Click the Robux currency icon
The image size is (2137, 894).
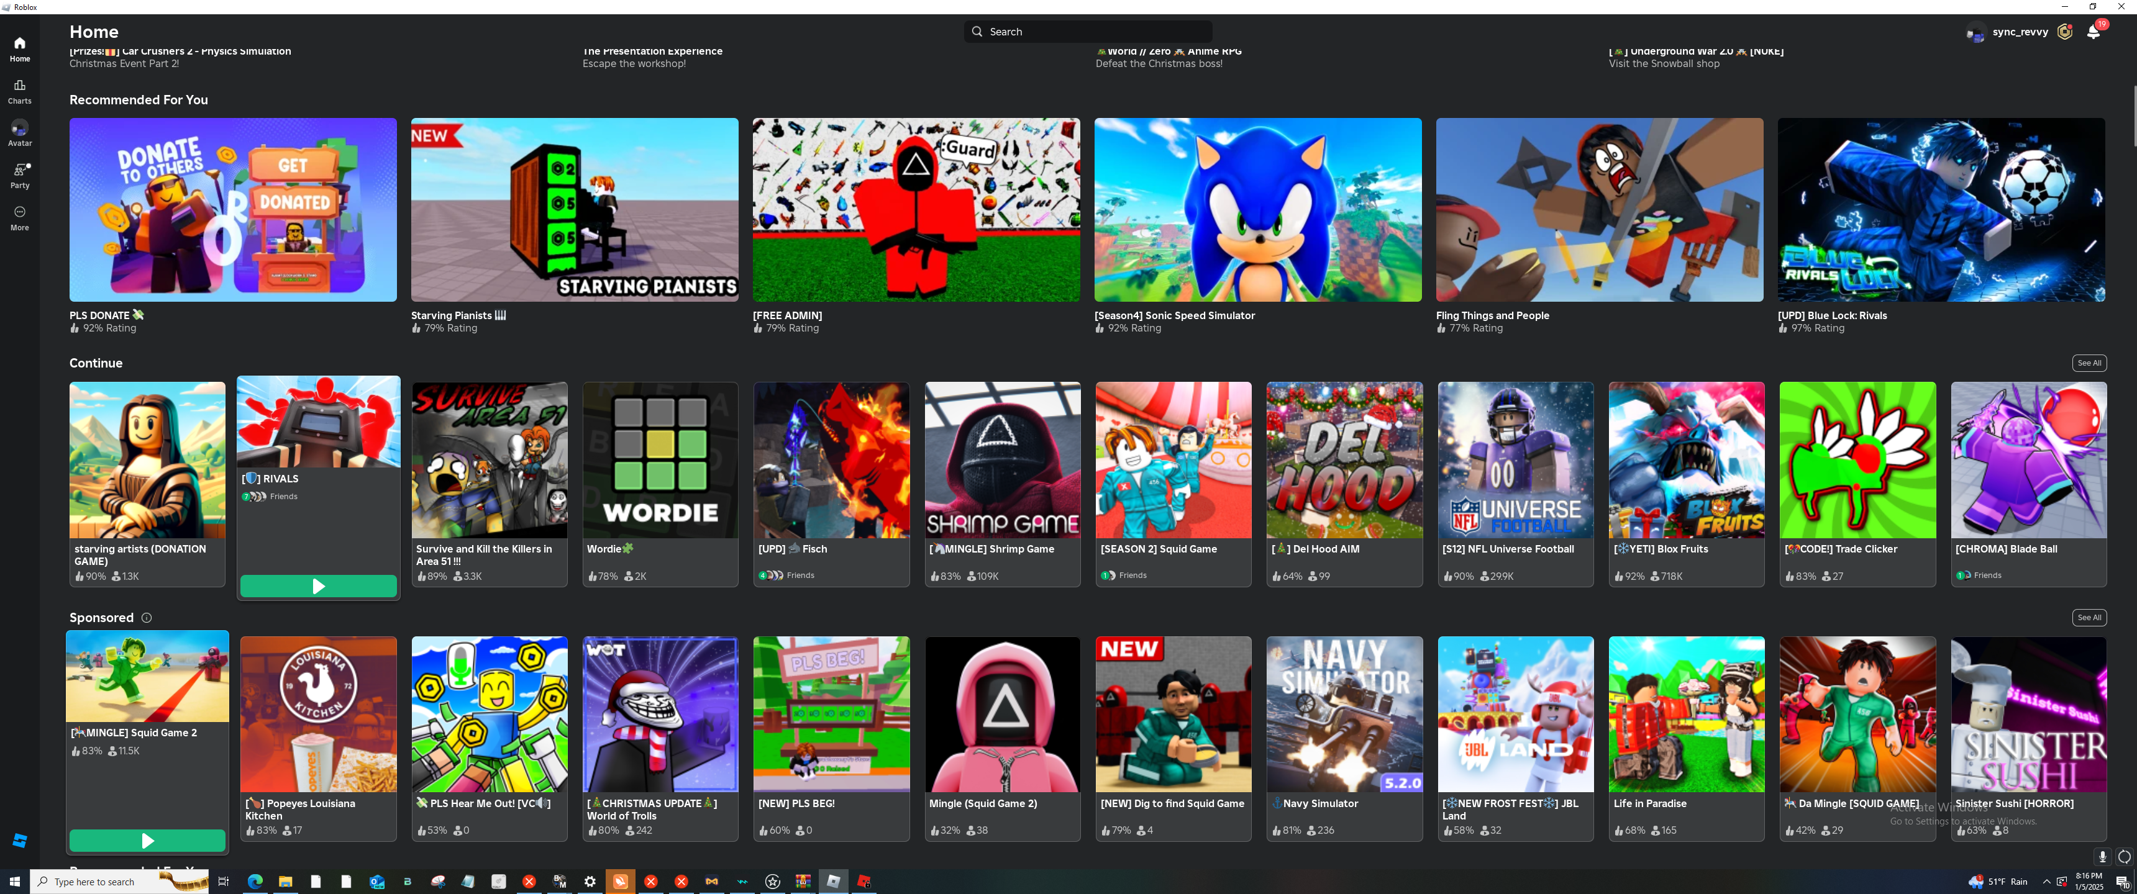pyautogui.click(x=2065, y=32)
